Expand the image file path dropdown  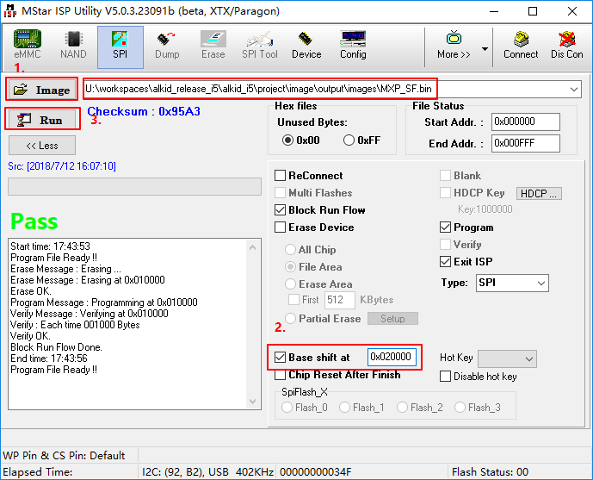pos(574,90)
